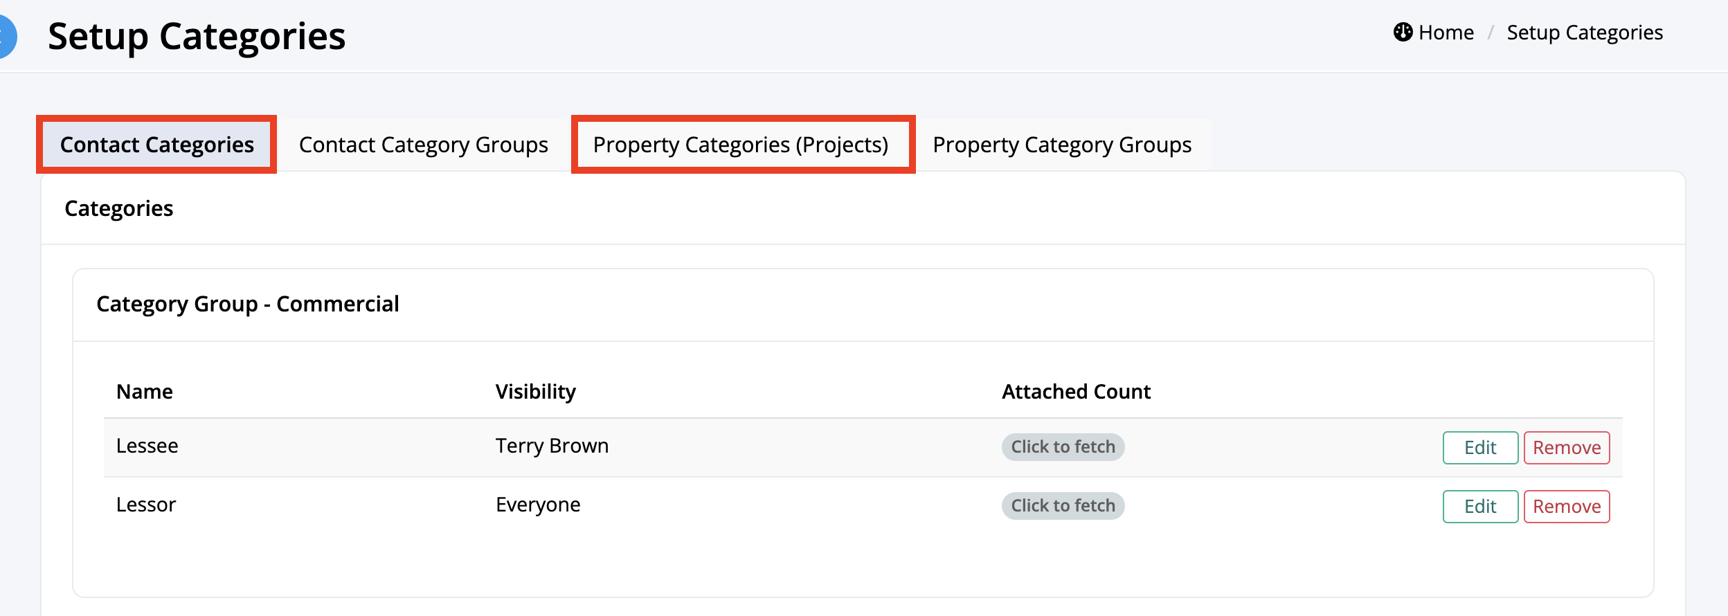1728x616 pixels.
Task: Open the Home breadcrumb link
Action: [1446, 33]
